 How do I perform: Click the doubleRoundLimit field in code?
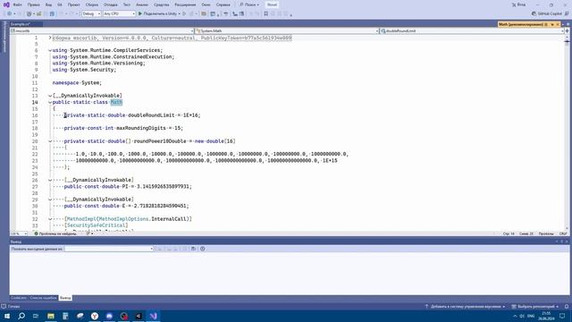coord(151,115)
